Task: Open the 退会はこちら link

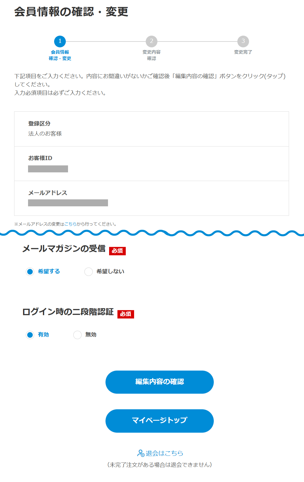Action: pos(164,453)
